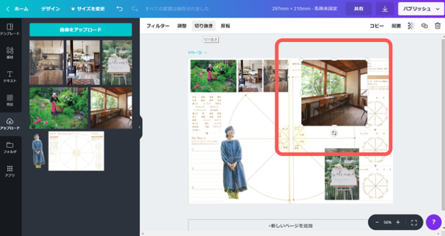The height and width of the screenshot is (236, 445).
Task: Select the 切り抜き crop option
Action: click(x=203, y=26)
